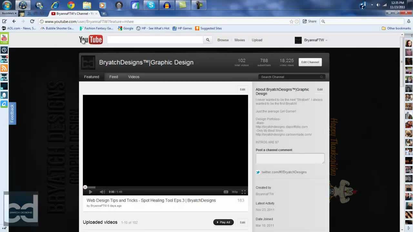Screen dimensions: 413x232
Task: Open the RockMelt menu dropdown
Action: (9, 13)
